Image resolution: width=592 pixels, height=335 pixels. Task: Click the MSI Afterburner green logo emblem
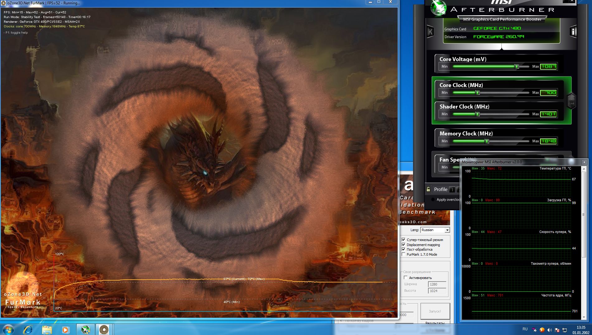439,8
